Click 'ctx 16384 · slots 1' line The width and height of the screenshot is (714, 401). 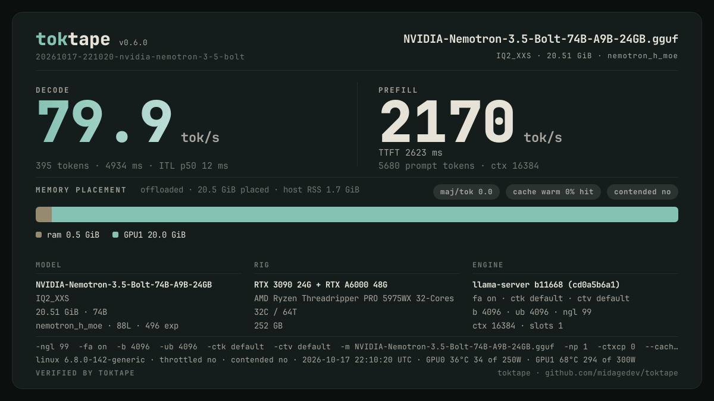[518, 326]
